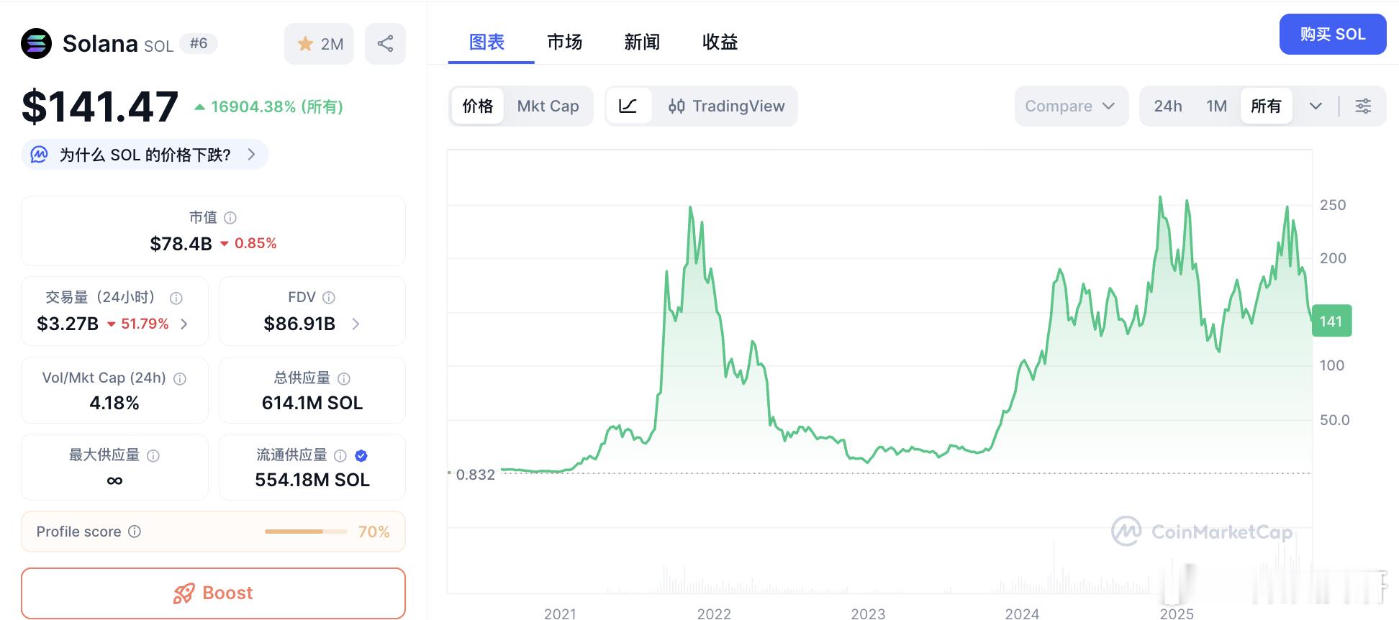Click the Boost button
This screenshot has width=1399, height=620.
pos(213,593)
